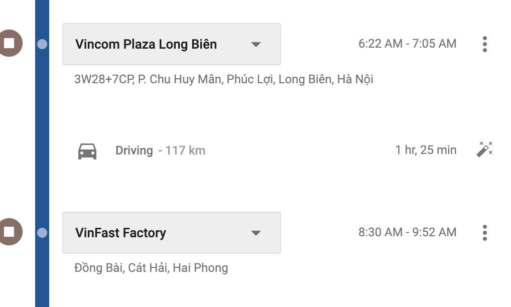Select the timeline dot at VinFast Factory
Screen dimensions: 511x307
[43, 233]
